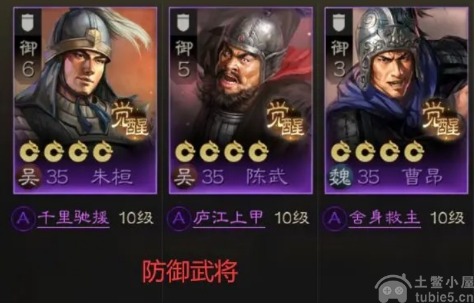The image size is (474, 303).
Task: Click the gamepad watermark logo
Action: (394, 289)
